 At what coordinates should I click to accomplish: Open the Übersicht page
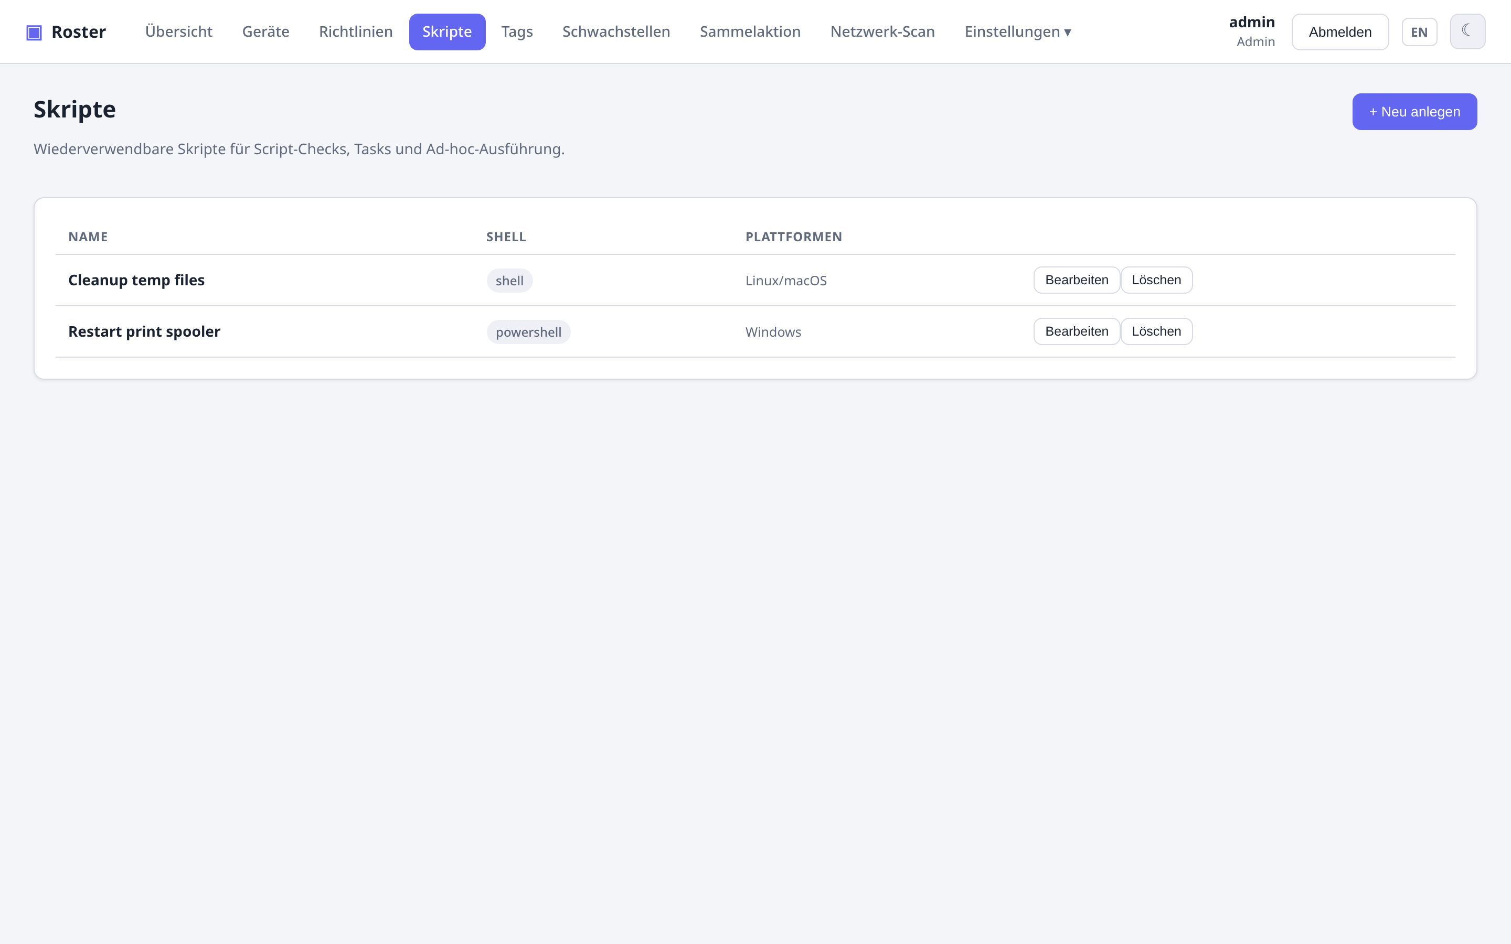[x=178, y=31]
